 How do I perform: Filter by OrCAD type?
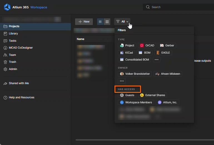[147, 46]
